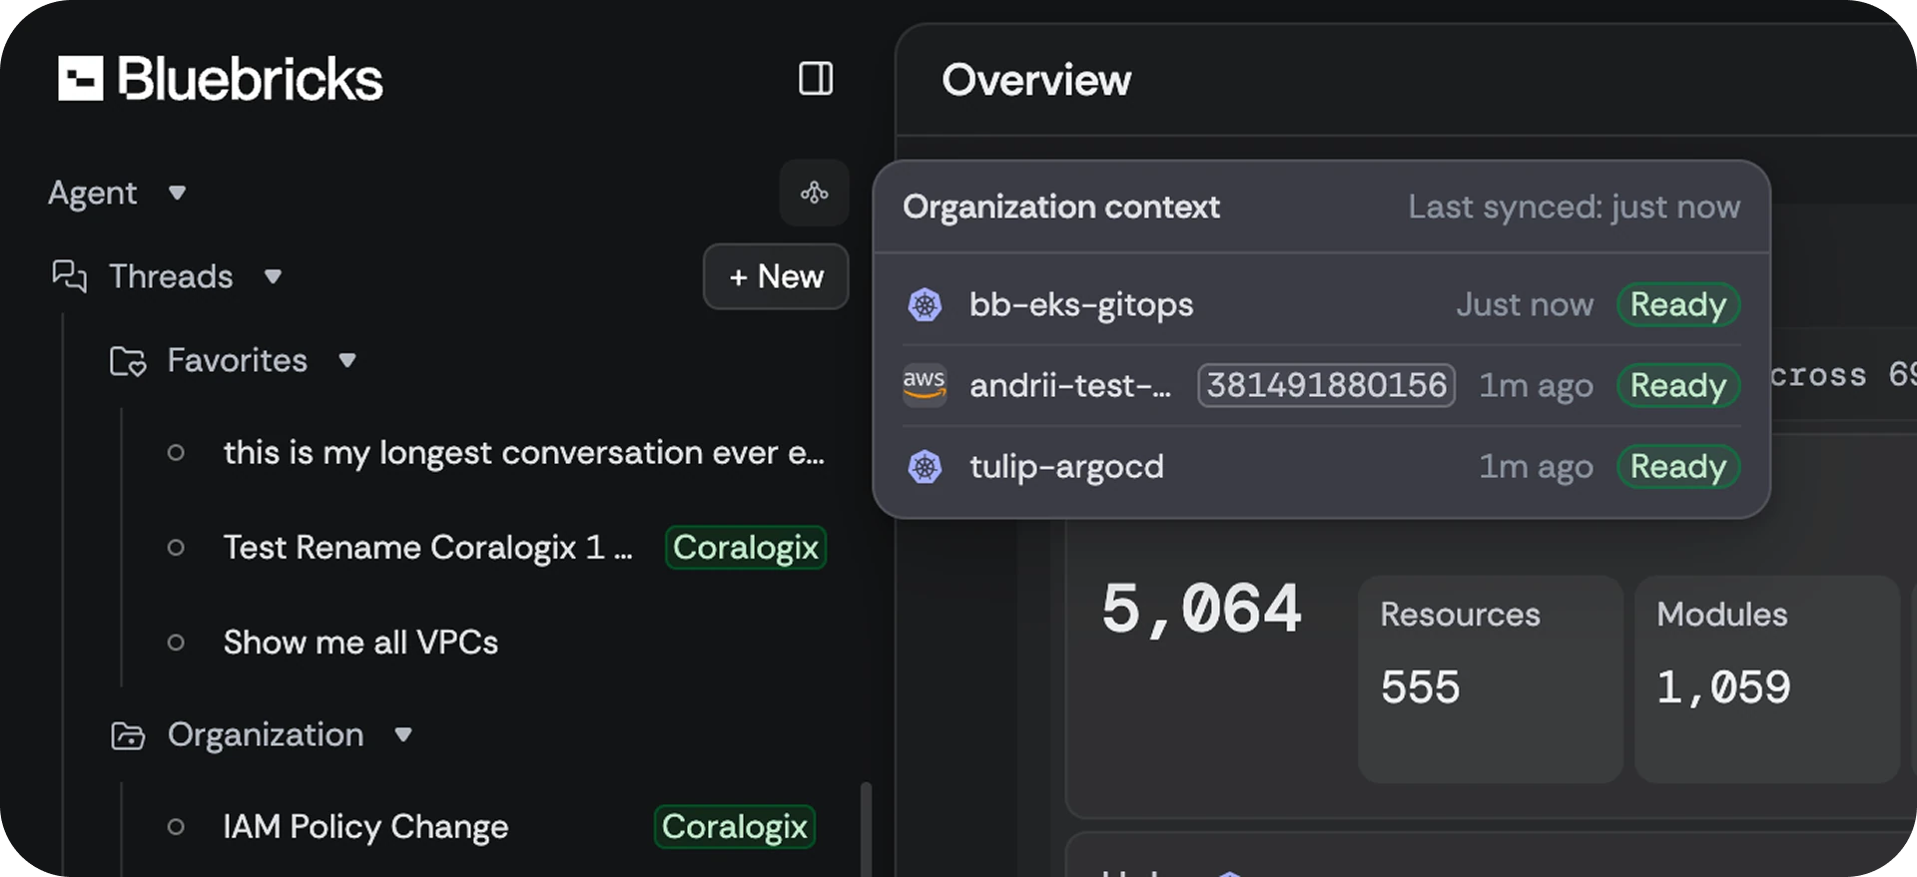1917x877 pixels.
Task: Click the 'Last synced: just now' text
Action: pyautogui.click(x=1574, y=207)
